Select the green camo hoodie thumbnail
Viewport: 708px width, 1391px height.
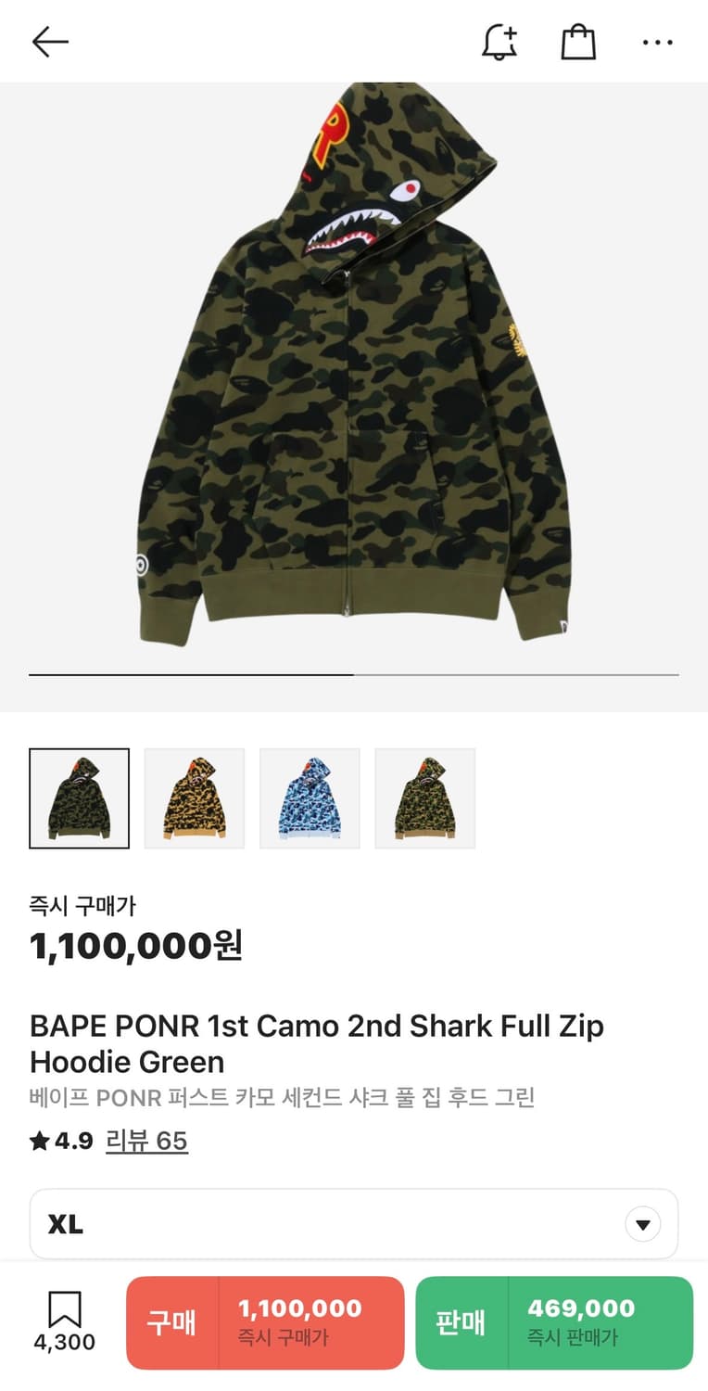(x=80, y=798)
